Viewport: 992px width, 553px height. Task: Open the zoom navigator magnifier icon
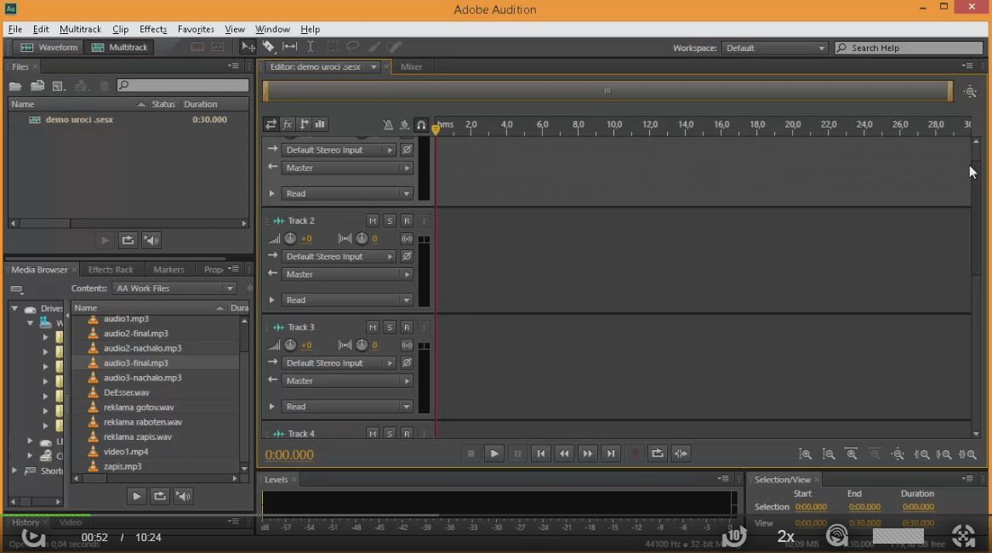(x=971, y=92)
